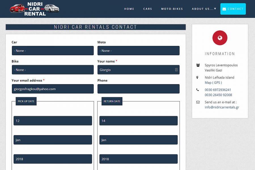Click the Moto field label
The image size is (255, 170).
pyautogui.click(x=101, y=42)
